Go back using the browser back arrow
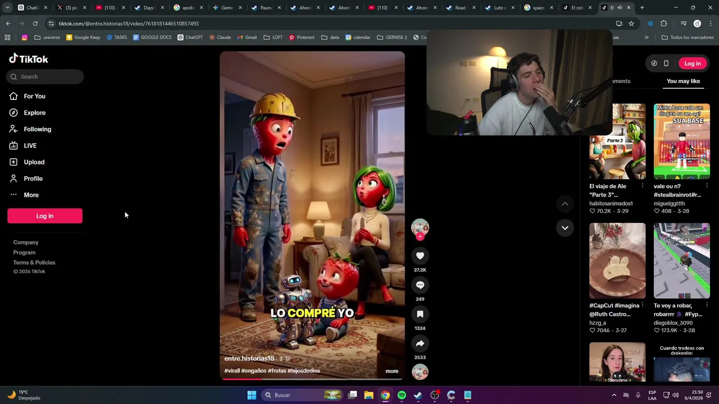The height and width of the screenshot is (404, 719). tap(8, 24)
